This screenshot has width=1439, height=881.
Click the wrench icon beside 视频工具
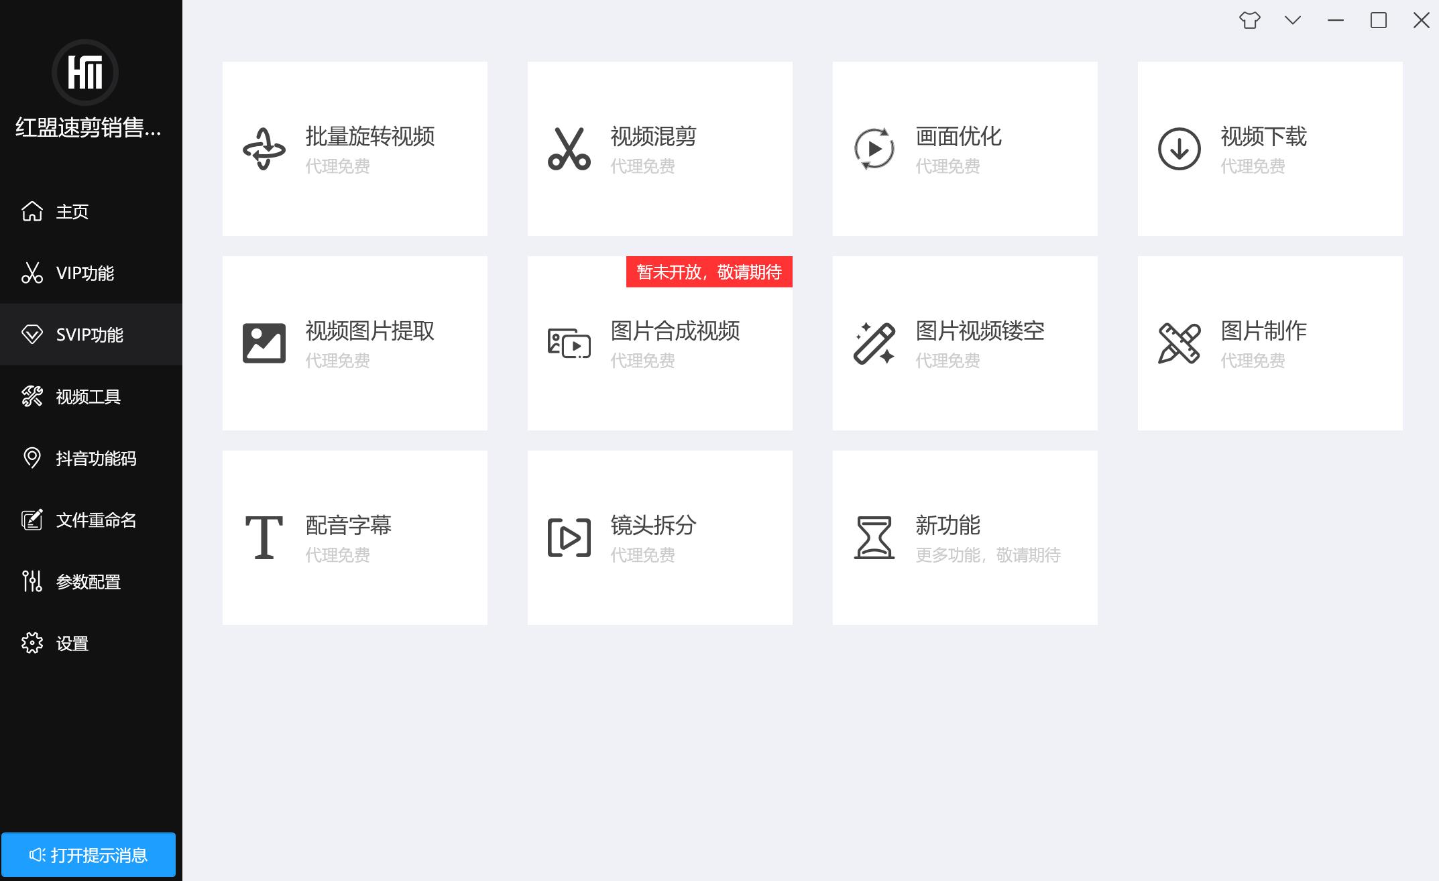[32, 396]
